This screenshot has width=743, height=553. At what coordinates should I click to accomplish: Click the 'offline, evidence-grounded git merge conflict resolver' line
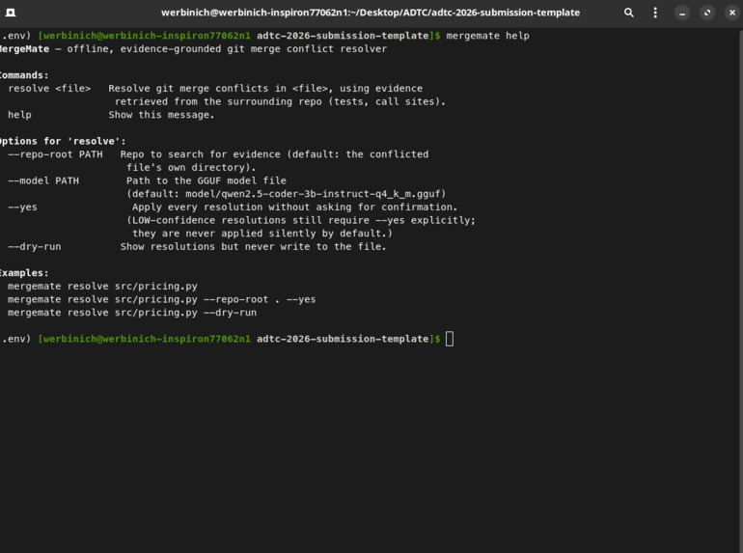point(227,49)
